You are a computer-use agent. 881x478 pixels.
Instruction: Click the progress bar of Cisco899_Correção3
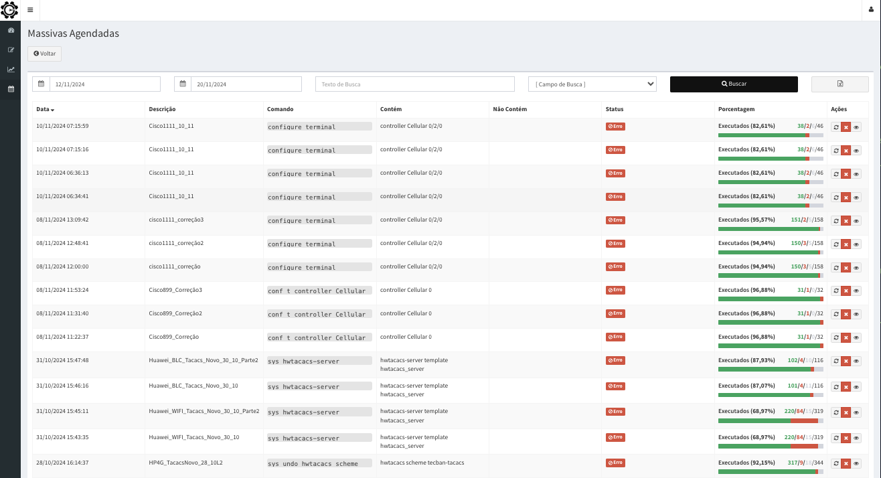pos(771,299)
